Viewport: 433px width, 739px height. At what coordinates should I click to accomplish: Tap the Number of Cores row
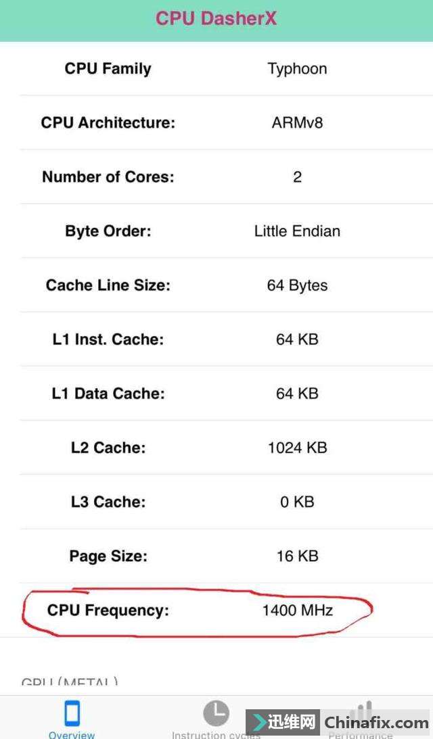coord(216,177)
